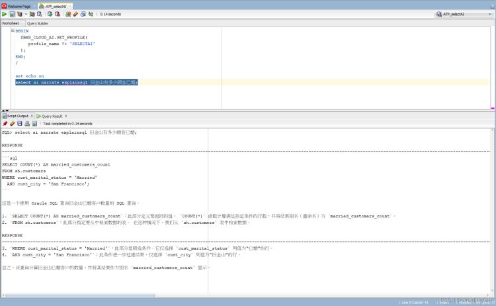Click the 'set echo on' line in editor

point(30,76)
